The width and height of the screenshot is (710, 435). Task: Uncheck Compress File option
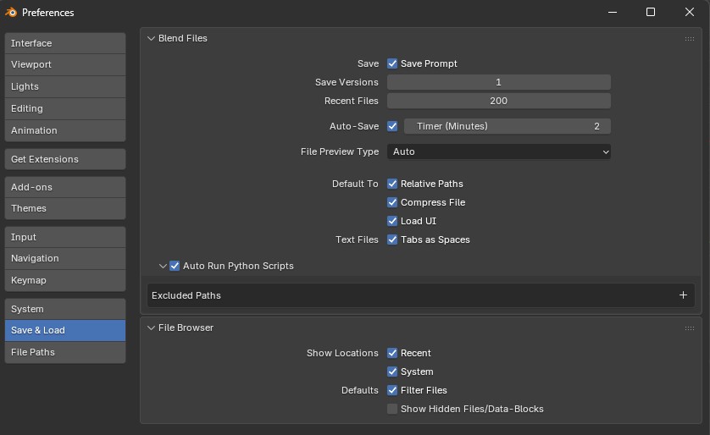(x=393, y=202)
